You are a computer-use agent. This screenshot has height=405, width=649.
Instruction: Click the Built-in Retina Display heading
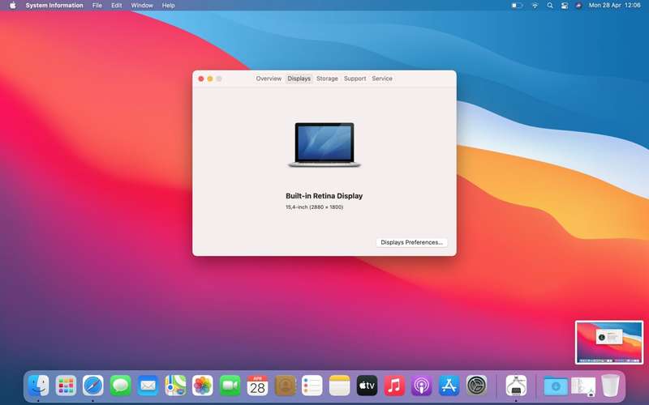coord(324,196)
